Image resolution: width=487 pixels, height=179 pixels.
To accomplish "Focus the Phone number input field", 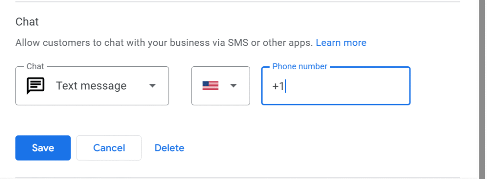I will [336, 86].
